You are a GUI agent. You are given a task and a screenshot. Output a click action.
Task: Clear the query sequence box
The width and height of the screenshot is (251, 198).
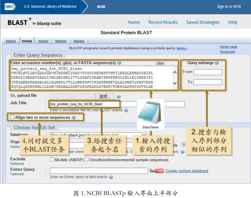tap(160, 63)
